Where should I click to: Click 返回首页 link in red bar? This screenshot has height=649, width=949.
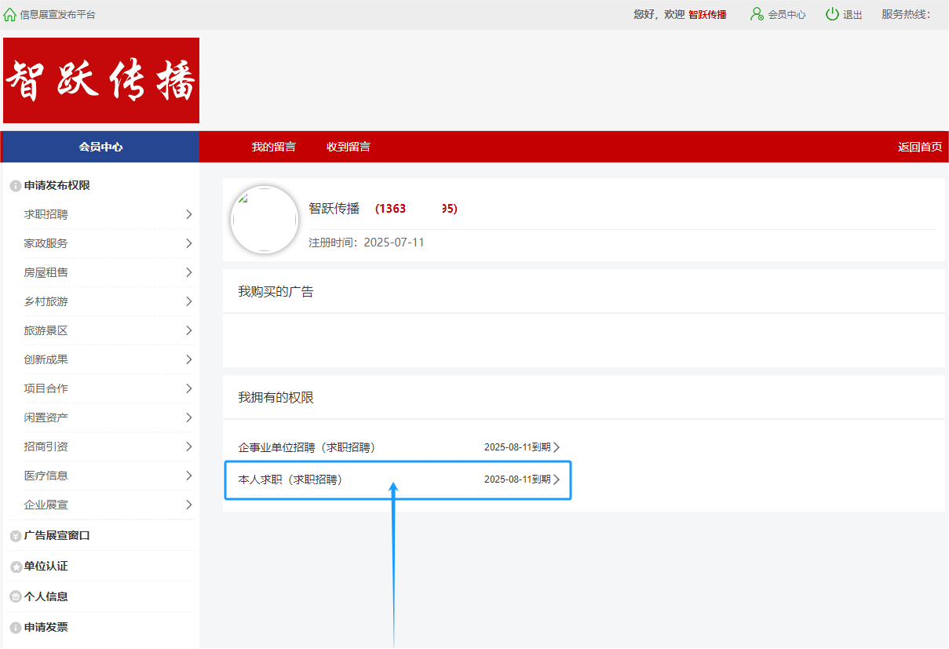click(x=920, y=147)
